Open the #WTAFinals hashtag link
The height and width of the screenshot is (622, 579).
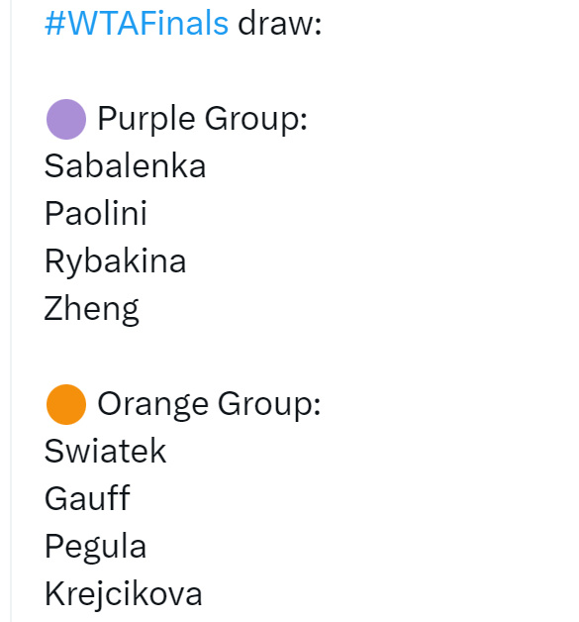point(137,23)
